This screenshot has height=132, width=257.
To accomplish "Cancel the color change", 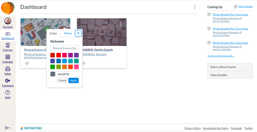I will pyautogui.click(x=63, y=80).
